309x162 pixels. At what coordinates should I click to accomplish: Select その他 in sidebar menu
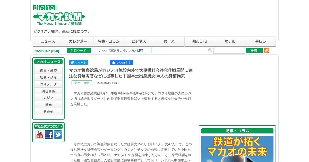[48, 112]
